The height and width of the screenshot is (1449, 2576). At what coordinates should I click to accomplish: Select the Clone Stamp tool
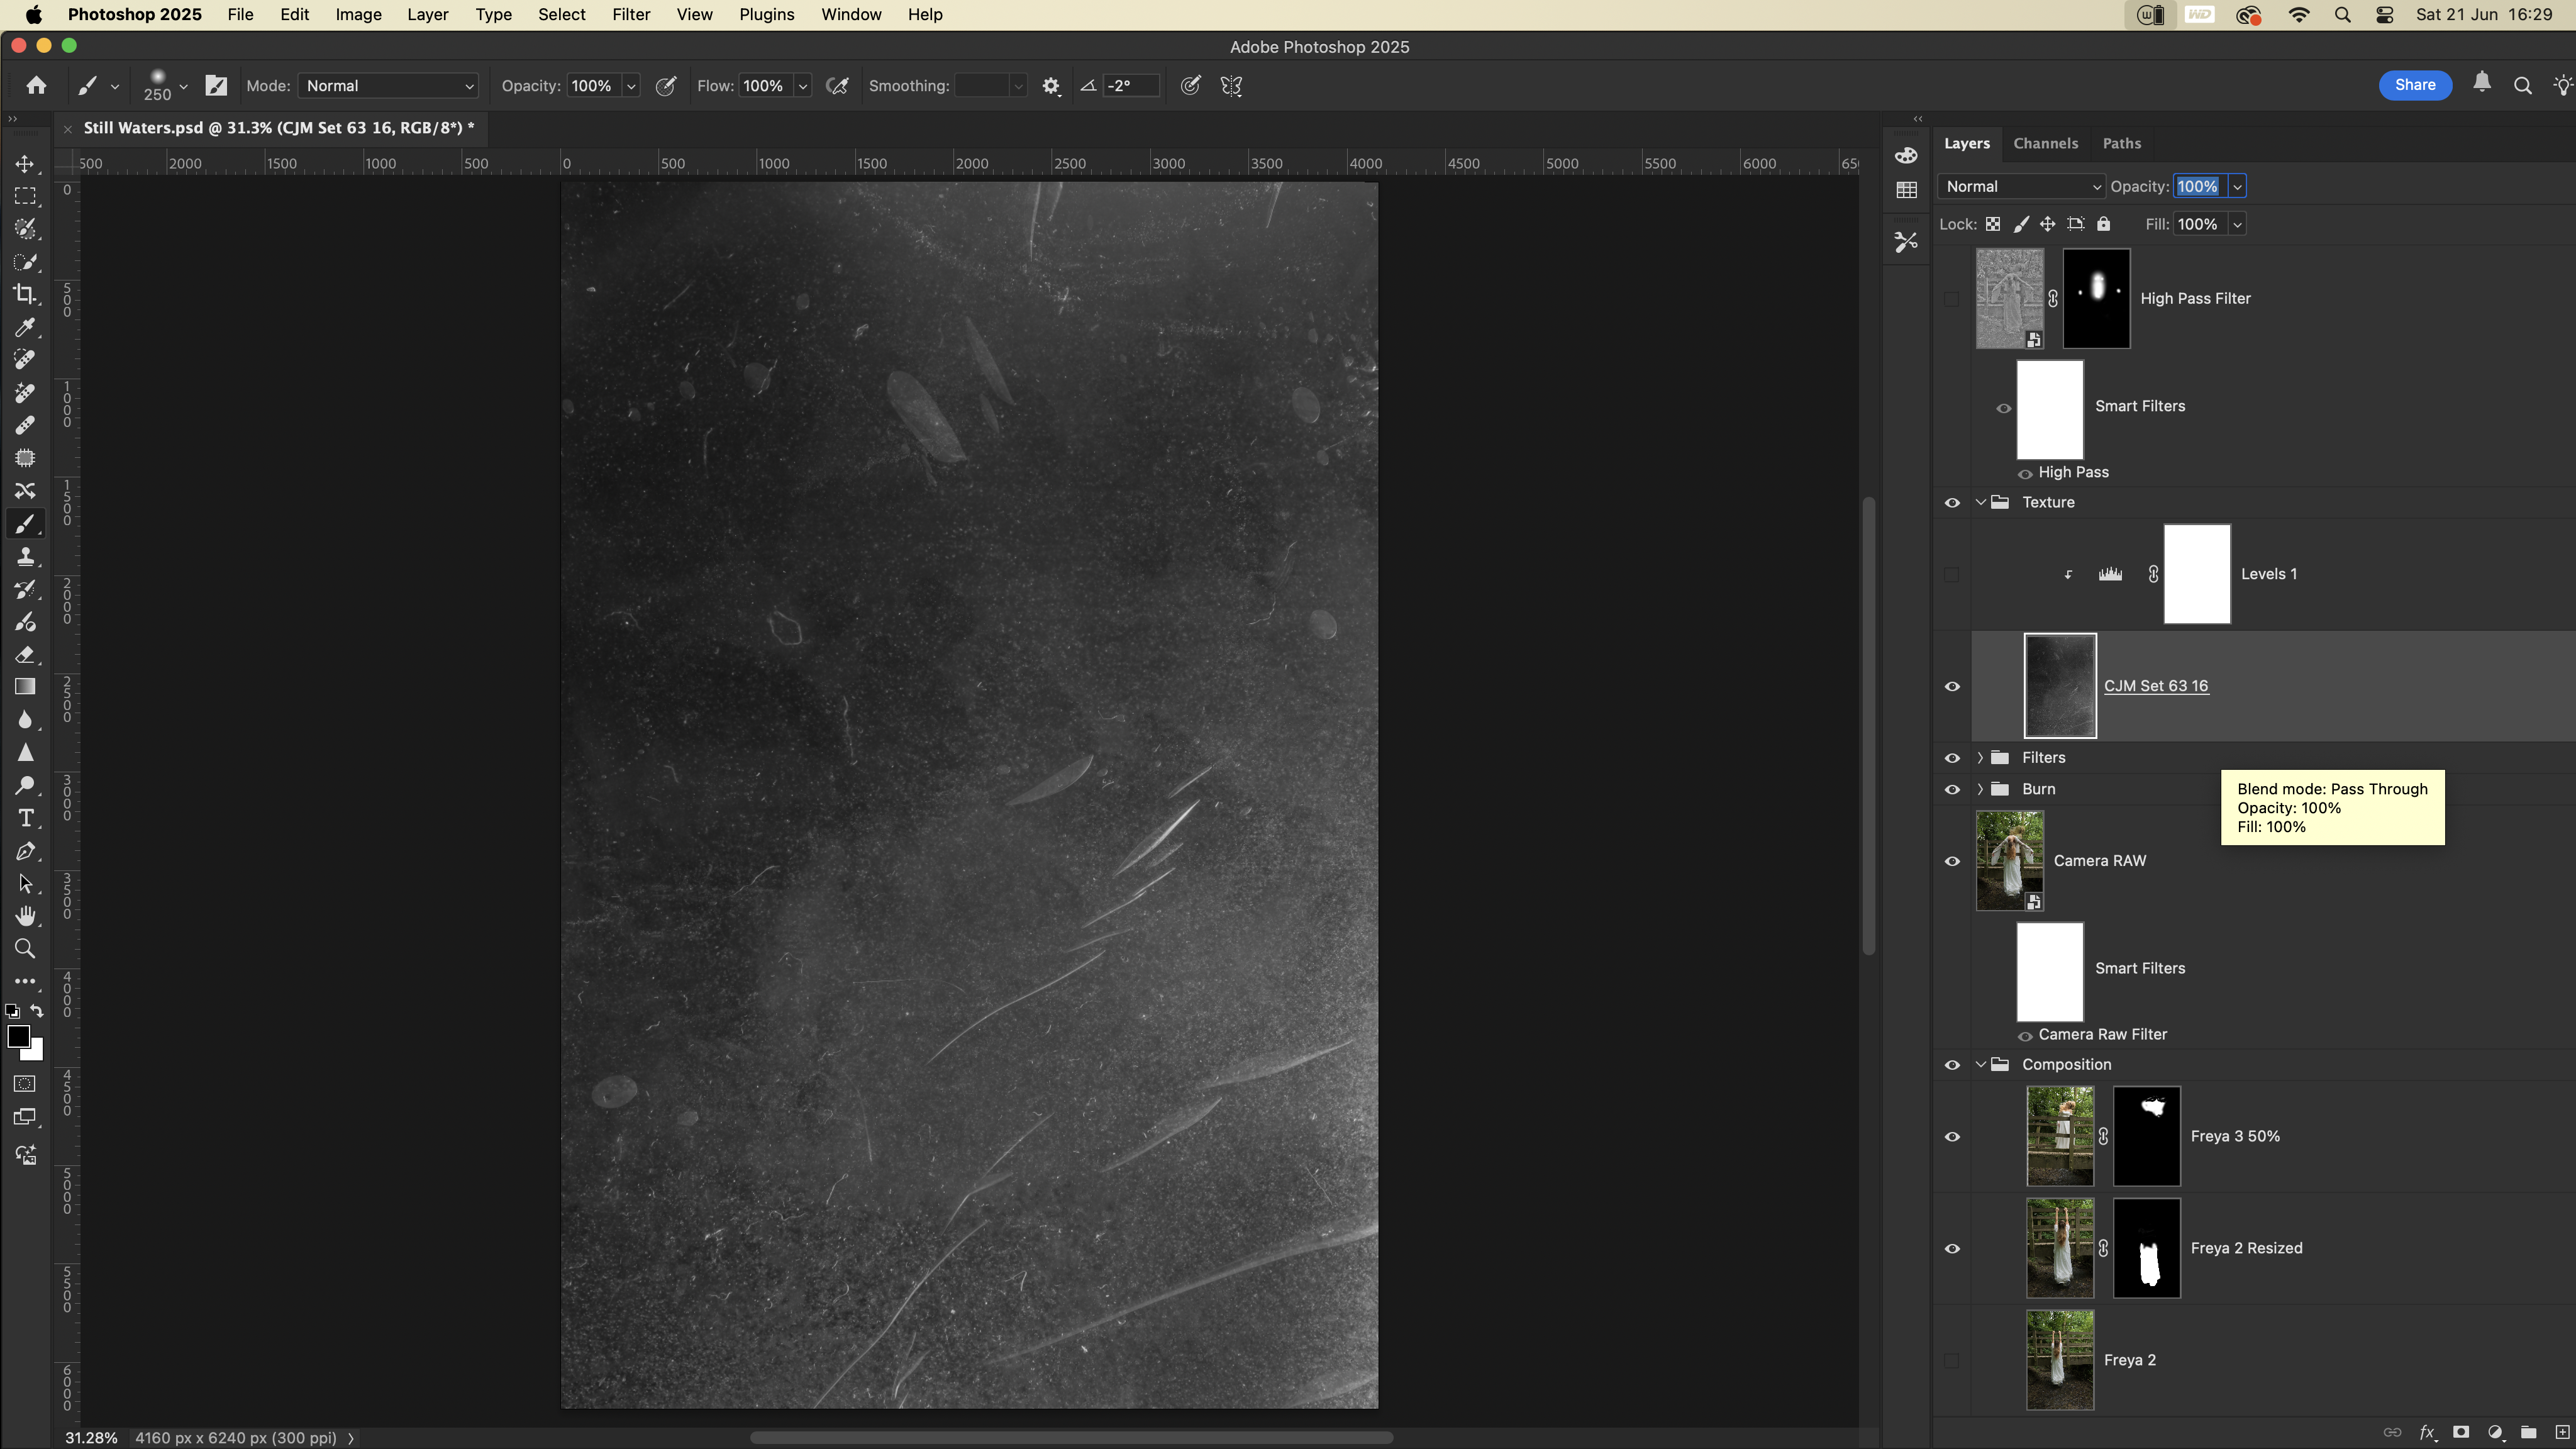point(25,557)
